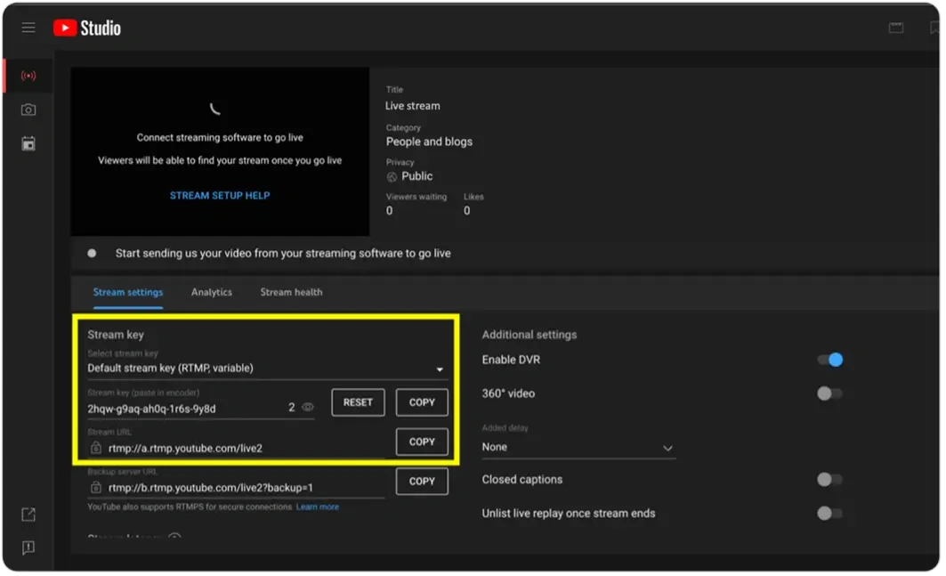Enable Unlist live replay once stream ends
This screenshot has height=576, width=946.
pos(829,513)
